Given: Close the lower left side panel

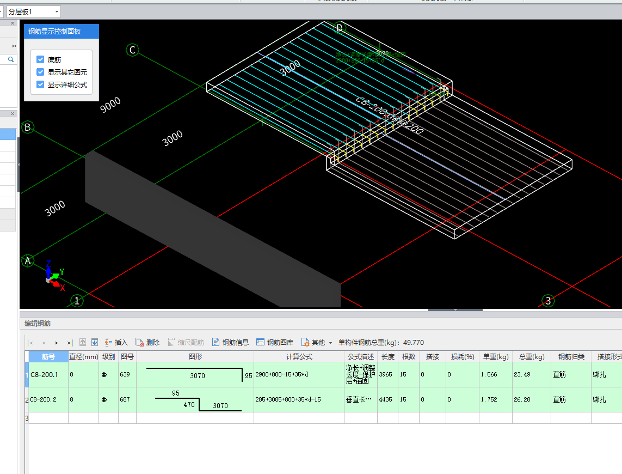Looking at the screenshot, I should [x=13, y=114].
